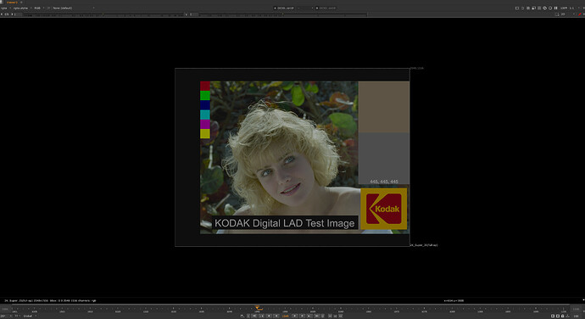Open the Global frame range dropdown

30,316
